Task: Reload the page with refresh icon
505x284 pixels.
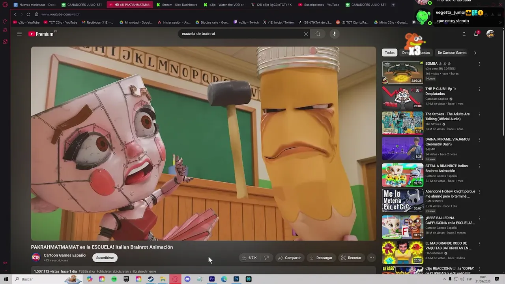Action: point(28,14)
